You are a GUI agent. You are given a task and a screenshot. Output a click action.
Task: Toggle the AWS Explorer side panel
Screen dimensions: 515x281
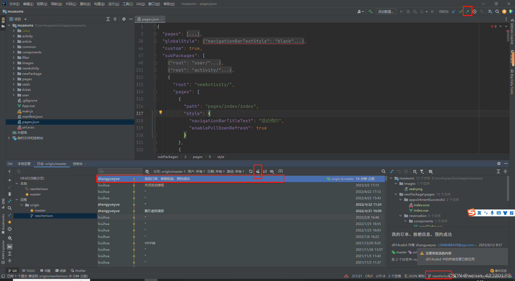click(3, 252)
